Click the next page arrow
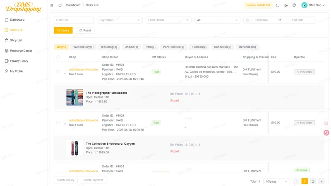 coord(321,181)
